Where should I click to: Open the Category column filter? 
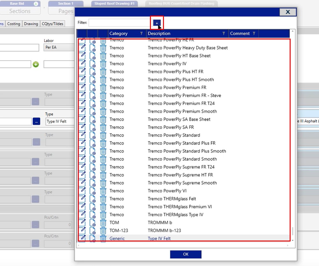[x=141, y=33]
